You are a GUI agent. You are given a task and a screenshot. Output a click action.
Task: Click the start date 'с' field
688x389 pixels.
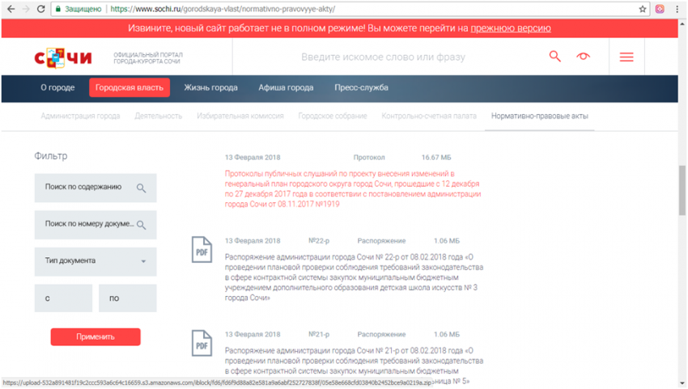pos(63,298)
